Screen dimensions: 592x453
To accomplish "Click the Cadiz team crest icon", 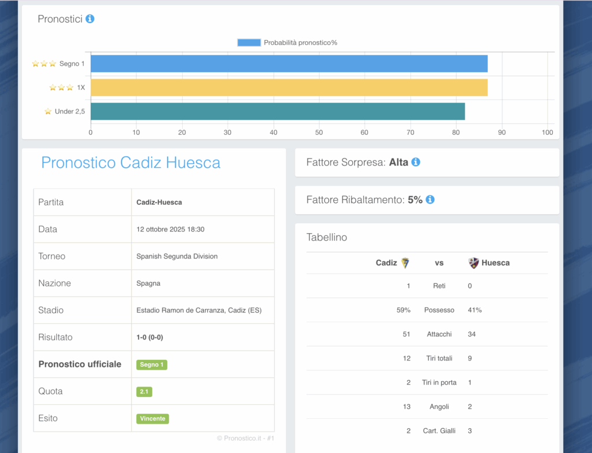I will pos(405,263).
